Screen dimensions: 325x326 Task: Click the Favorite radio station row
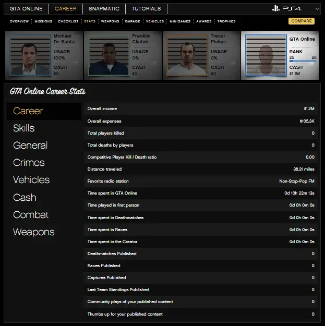pyautogui.click(x=201, y=181)
